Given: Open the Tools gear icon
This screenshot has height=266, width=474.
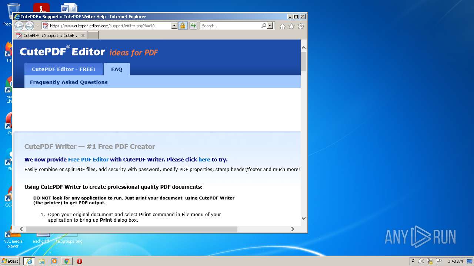Looking at the screenshot, I should [x=301, y=26].
